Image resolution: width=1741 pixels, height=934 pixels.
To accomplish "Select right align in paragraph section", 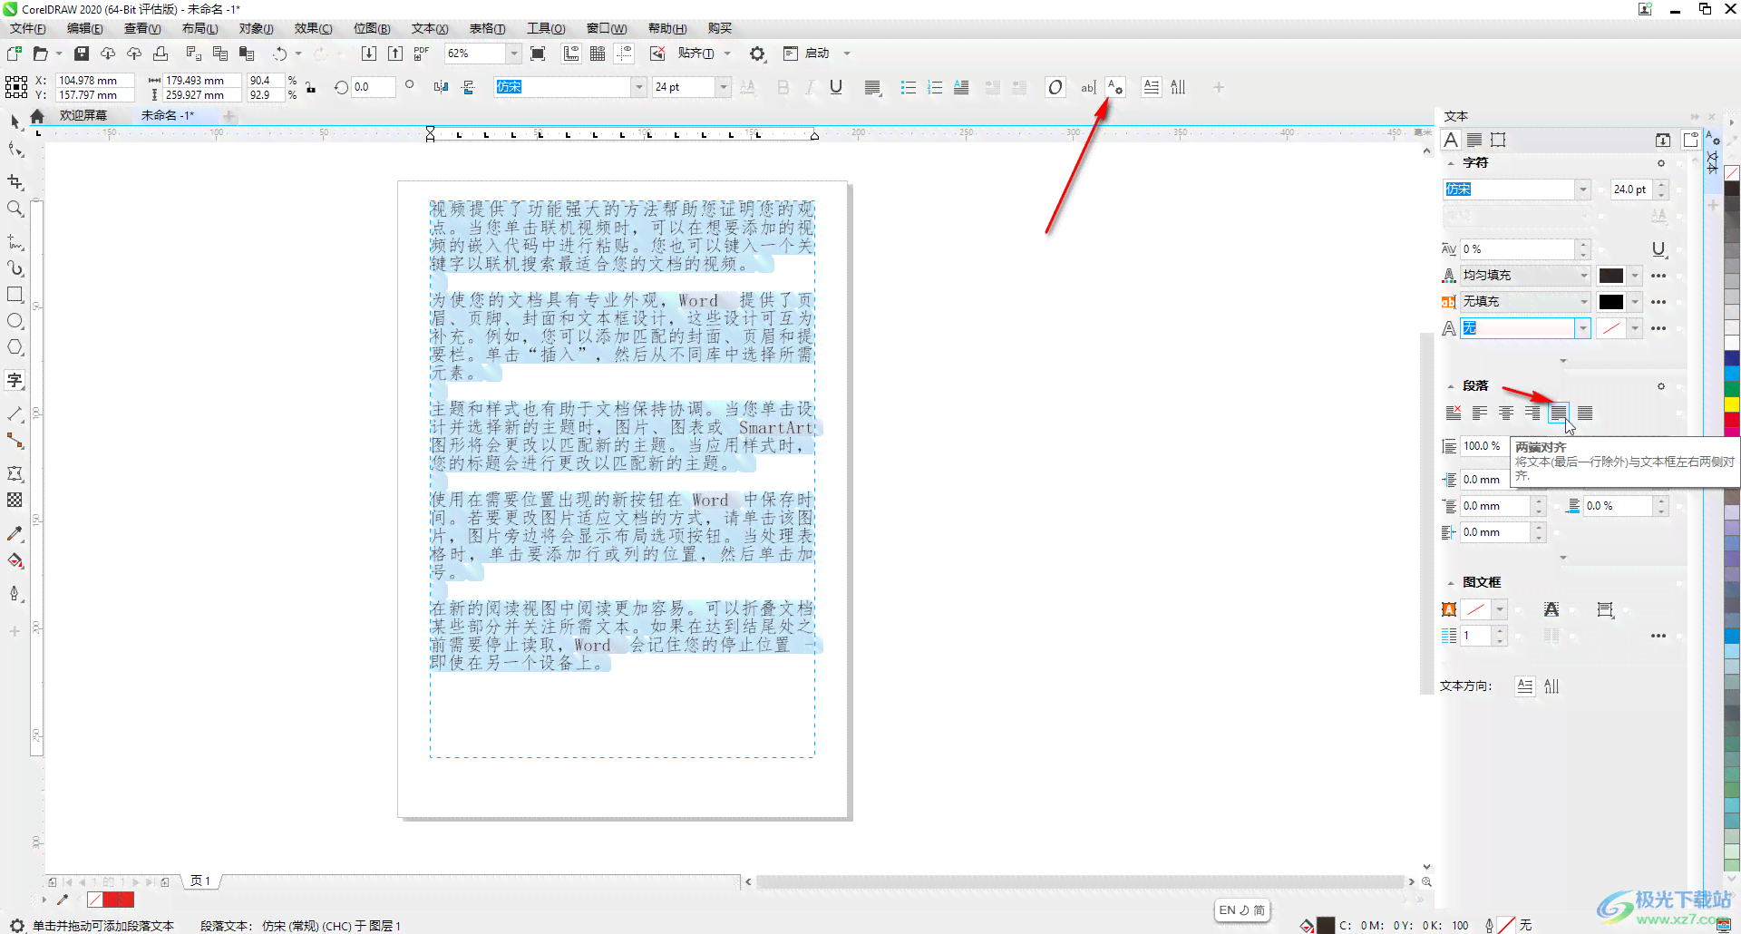I will (x=1532, y=413).
